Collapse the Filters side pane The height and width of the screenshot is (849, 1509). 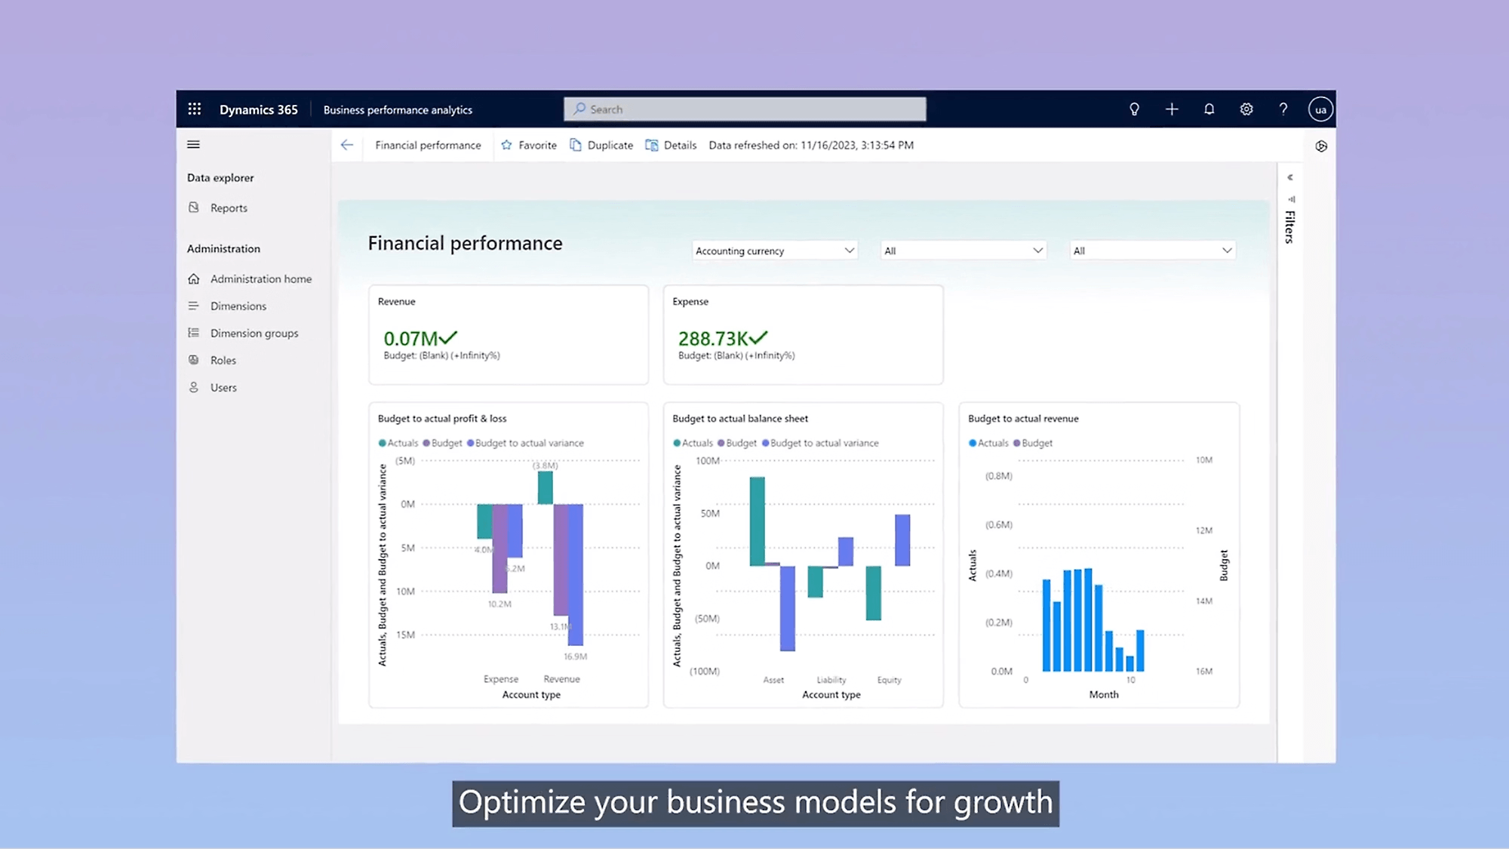pos(1289,178)
